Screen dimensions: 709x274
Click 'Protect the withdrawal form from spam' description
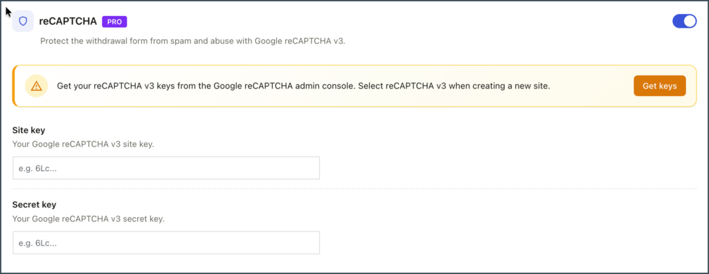pos(192,41)
